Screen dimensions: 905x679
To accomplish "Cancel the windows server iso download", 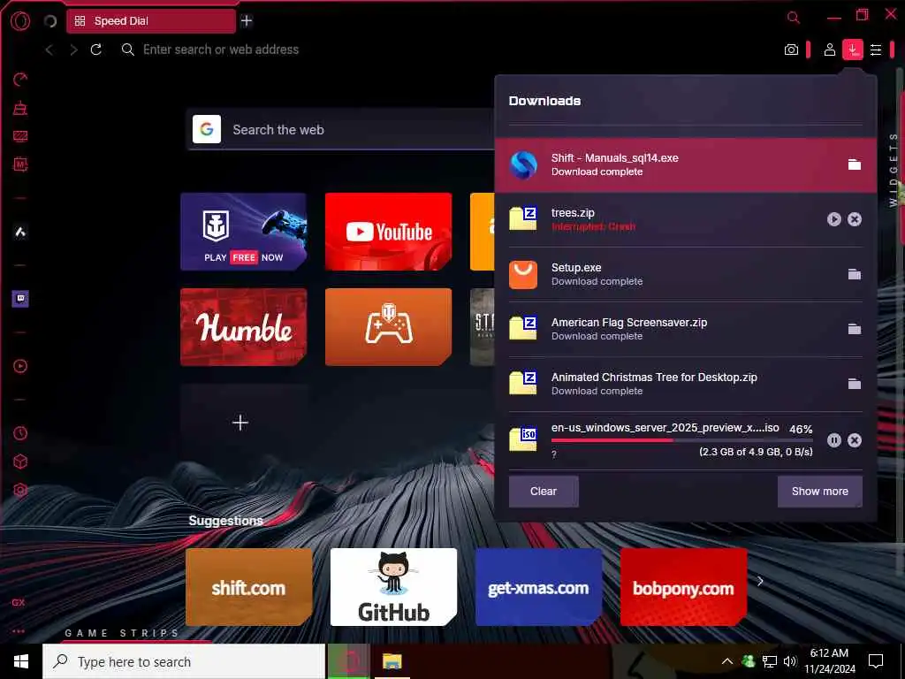I will 855,440.
